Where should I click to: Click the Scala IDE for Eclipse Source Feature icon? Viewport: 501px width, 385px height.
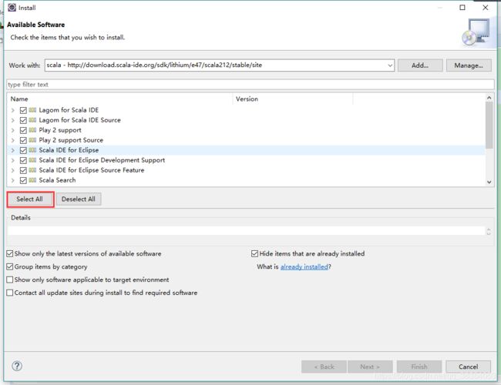pyautogui.click(x=32, y=170)
